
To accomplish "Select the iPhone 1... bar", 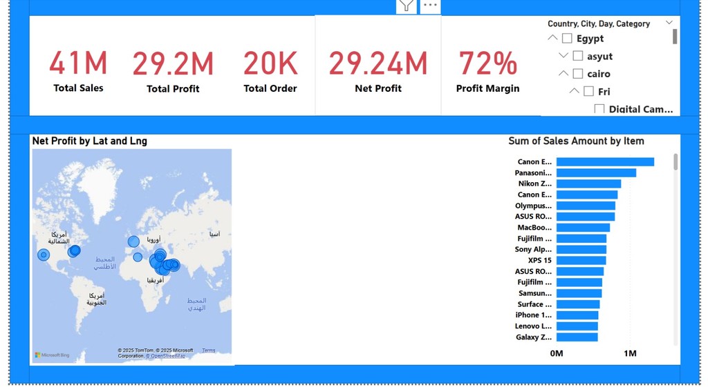I will [x=577, y=315].
